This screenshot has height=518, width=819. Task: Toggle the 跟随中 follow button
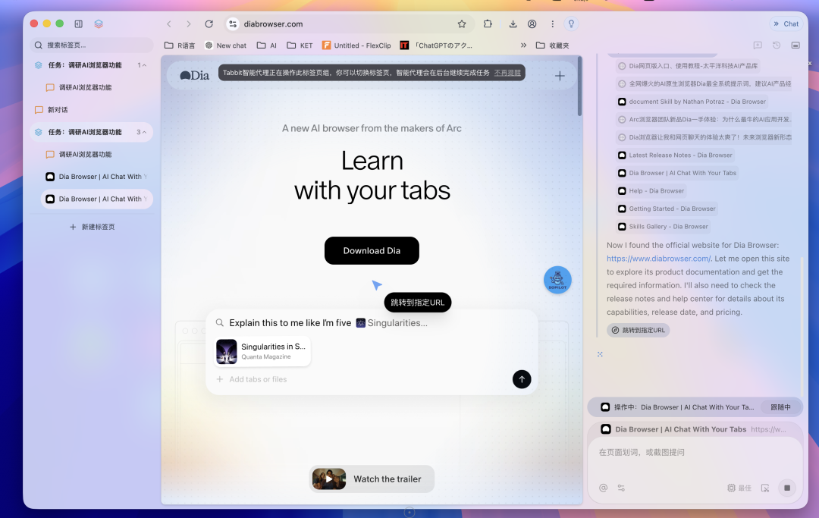click(780, 407)
